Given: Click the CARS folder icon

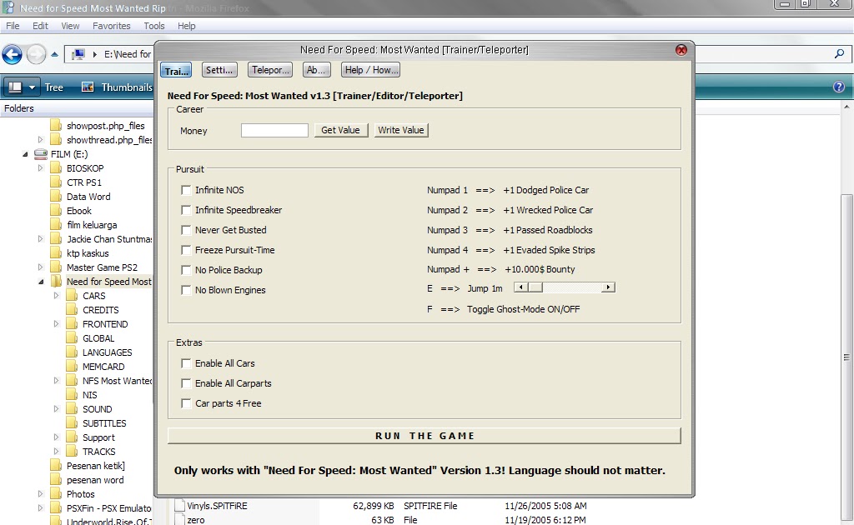Looking at the screenshot, I should [72, 295].
